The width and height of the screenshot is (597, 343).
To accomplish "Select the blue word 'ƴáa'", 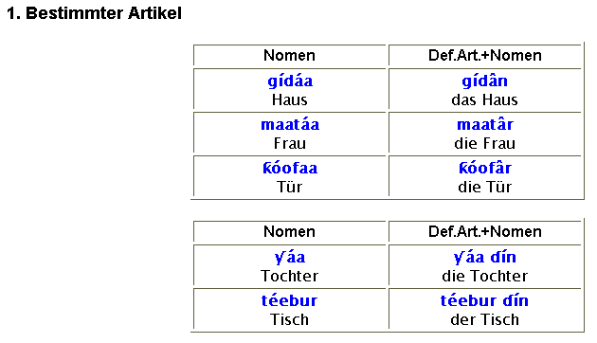I will click(290, 258).
